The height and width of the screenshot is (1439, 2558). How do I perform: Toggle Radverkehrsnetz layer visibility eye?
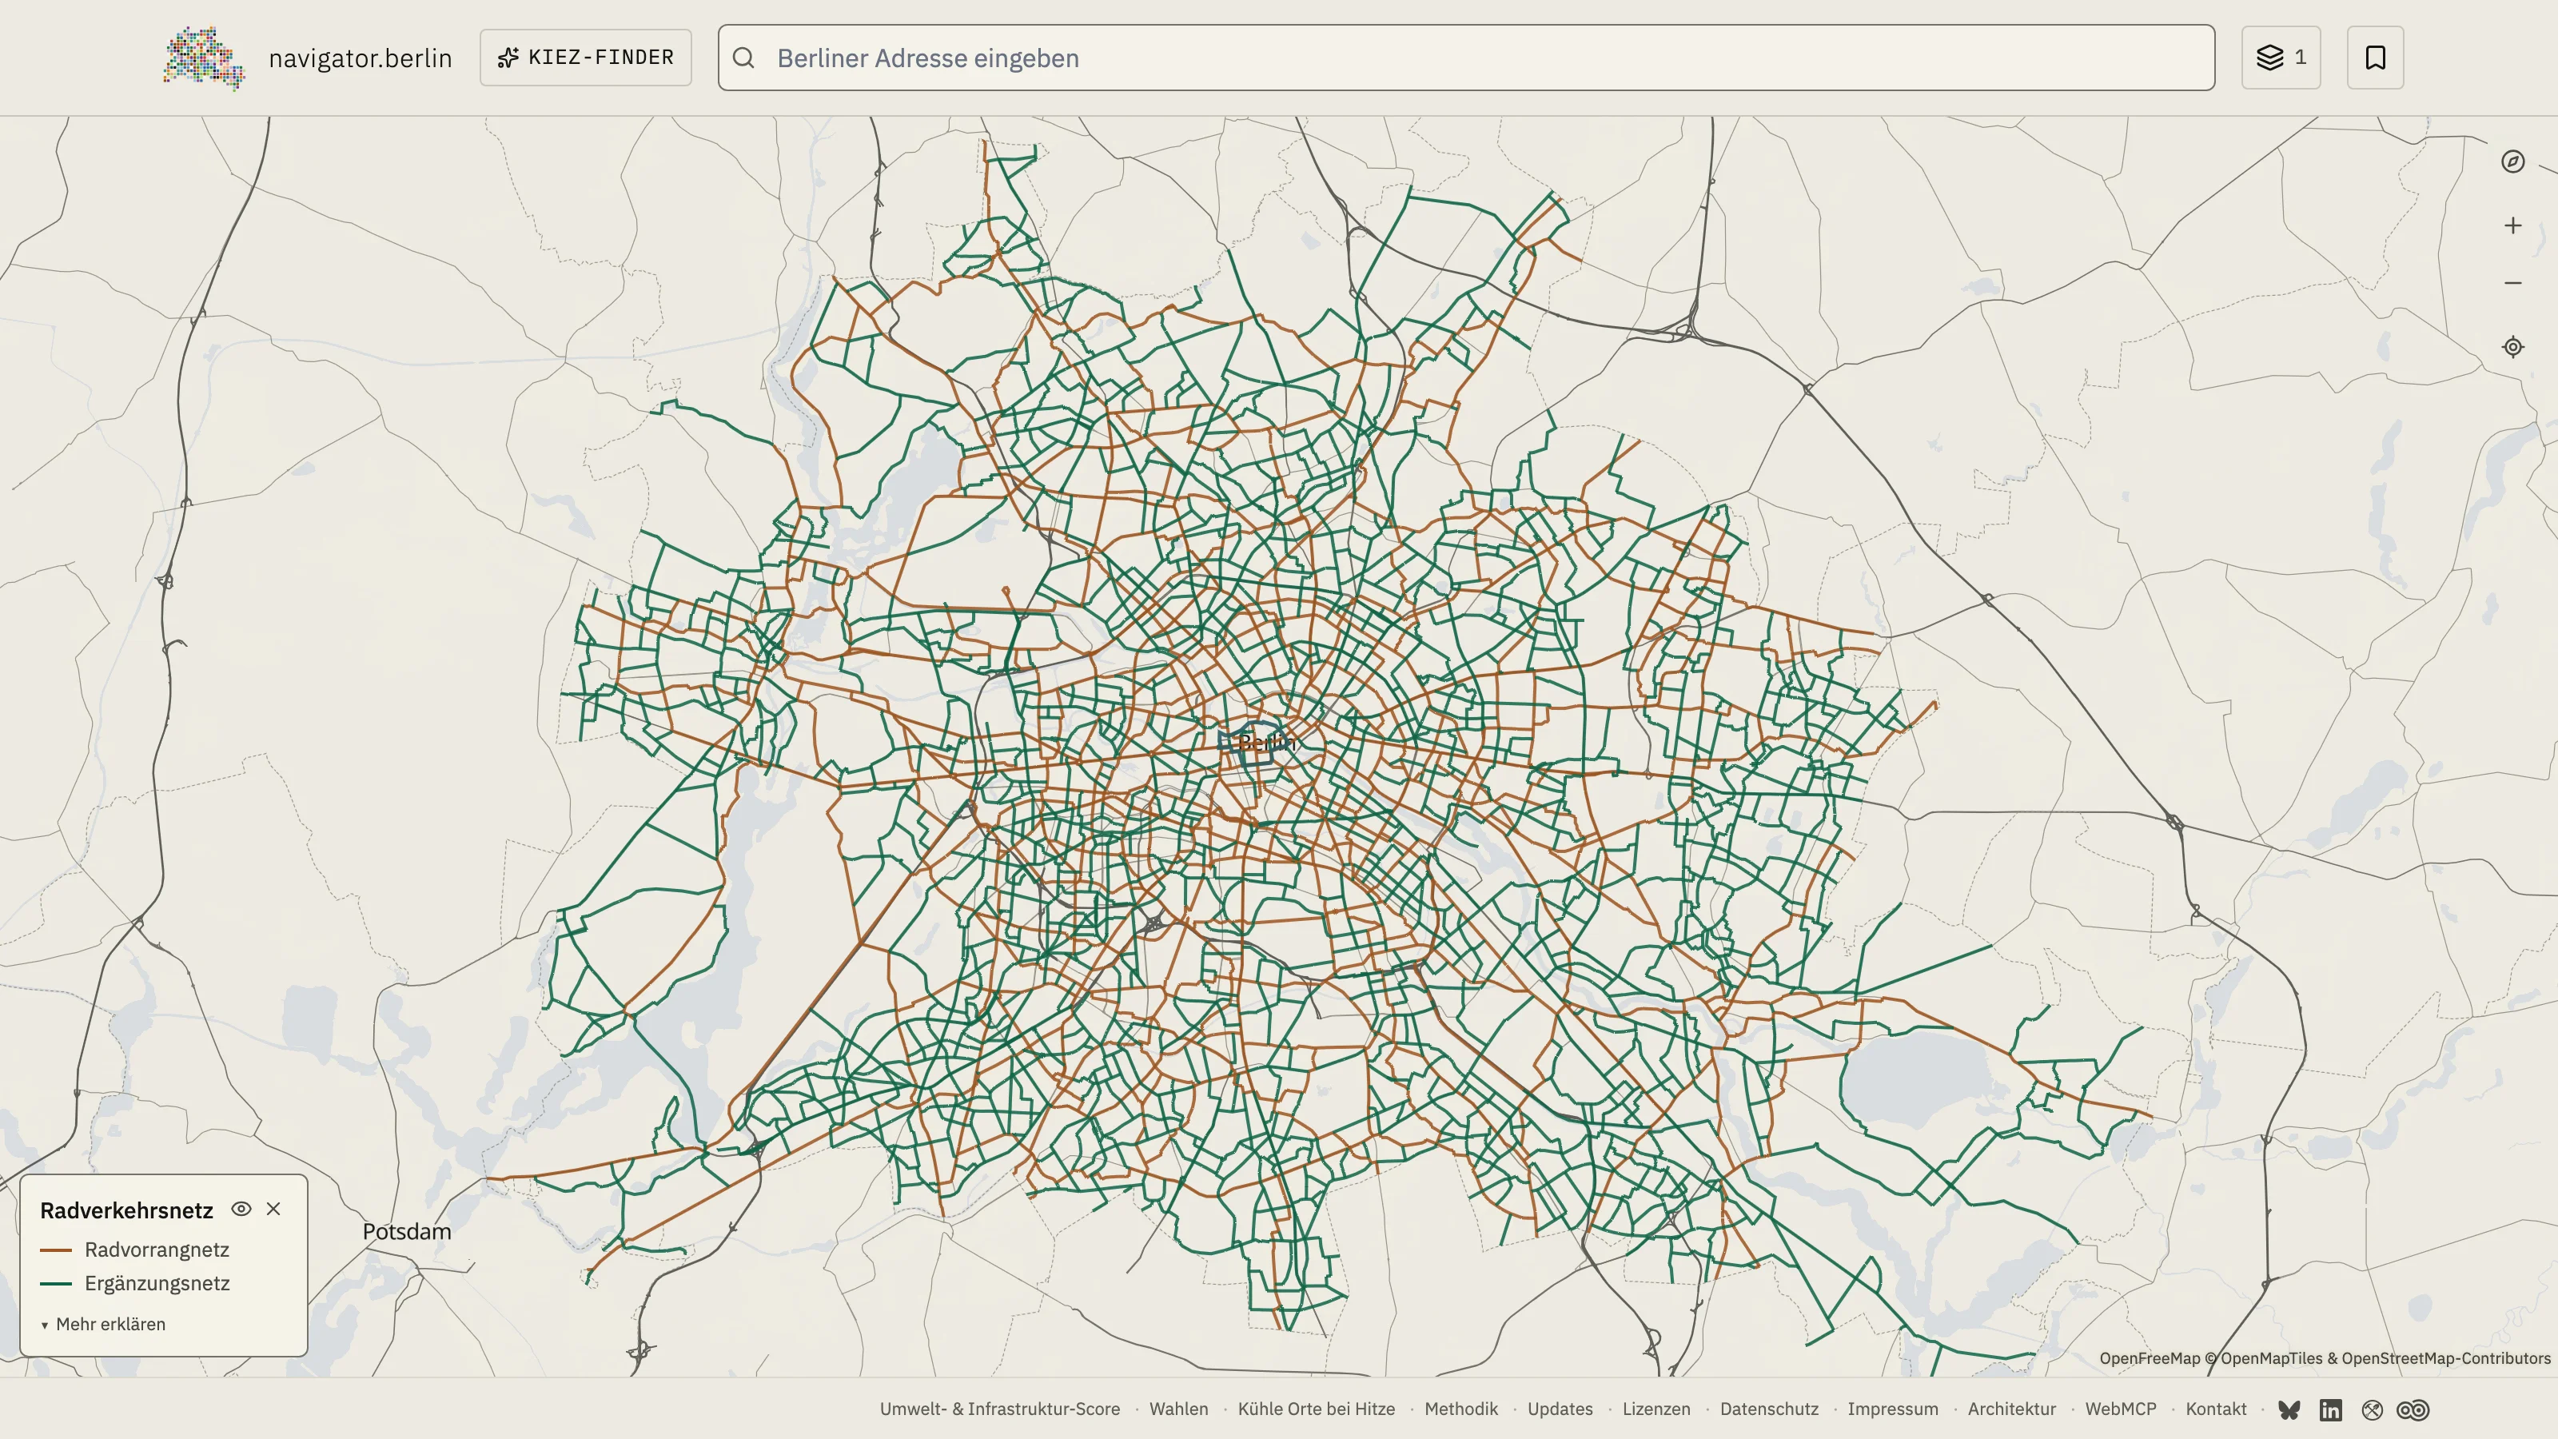pos(241,1209)
